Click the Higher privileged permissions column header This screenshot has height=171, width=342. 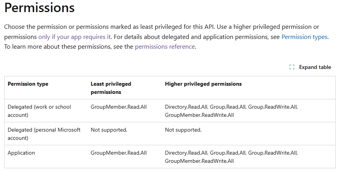click(203, 84)
